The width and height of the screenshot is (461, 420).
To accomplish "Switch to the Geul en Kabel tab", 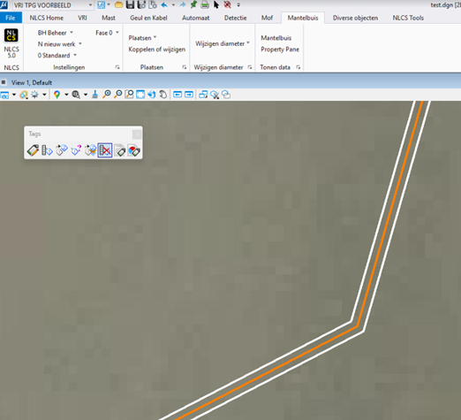I will (x=148, y=18).
